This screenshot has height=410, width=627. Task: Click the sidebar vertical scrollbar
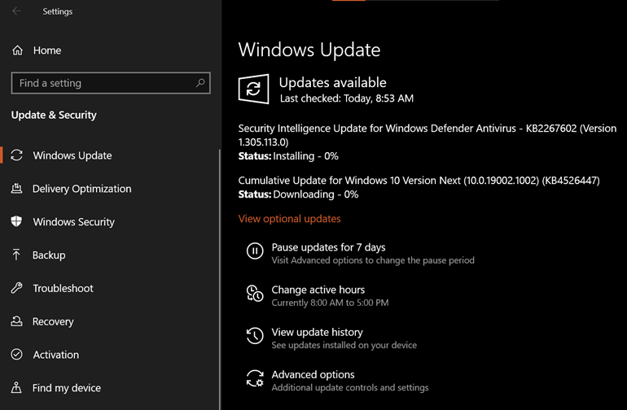point(220,280)
